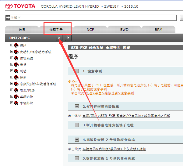The image size is (183, 166).
Task: Collapse step 1. 注意事项 section
Action: (x=77, y=71)
